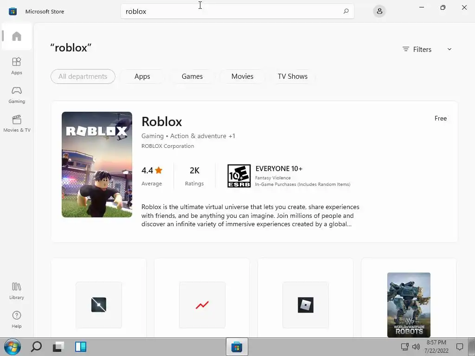
Task: Click the Microsoft Store logo in the title bar
Action: coord(13,12)
